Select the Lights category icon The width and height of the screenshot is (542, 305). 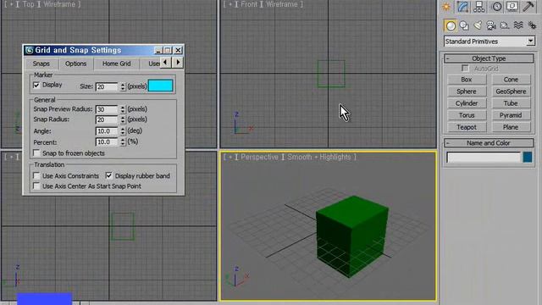478,25
